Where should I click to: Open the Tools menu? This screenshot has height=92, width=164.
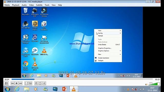point(47,5)
